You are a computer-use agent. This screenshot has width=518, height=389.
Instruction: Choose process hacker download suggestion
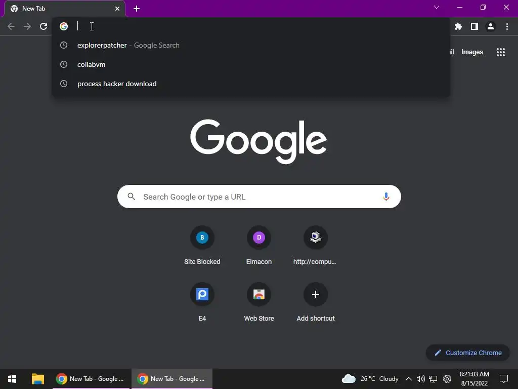tap(251, 84)
